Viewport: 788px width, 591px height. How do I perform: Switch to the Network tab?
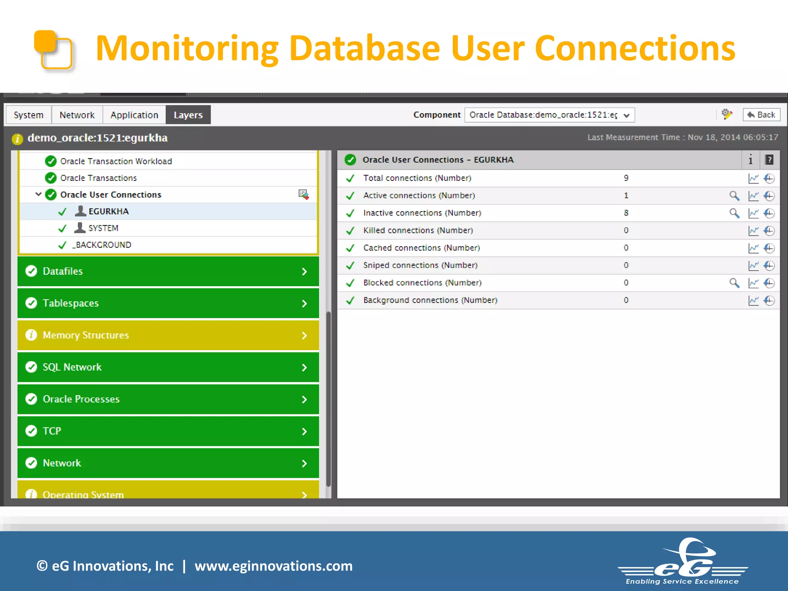tap(77, 115)
